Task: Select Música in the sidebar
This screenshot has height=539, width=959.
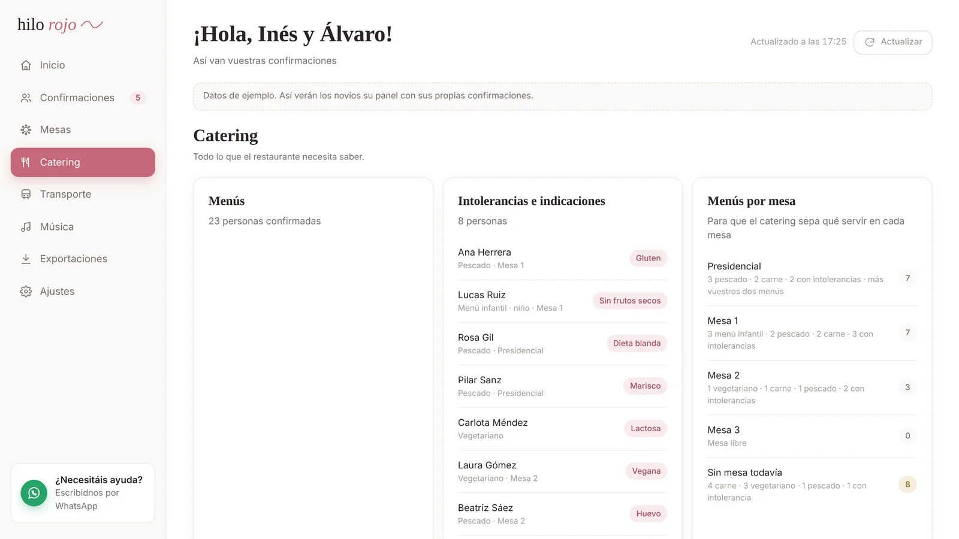Action: [x=83, y=227]
